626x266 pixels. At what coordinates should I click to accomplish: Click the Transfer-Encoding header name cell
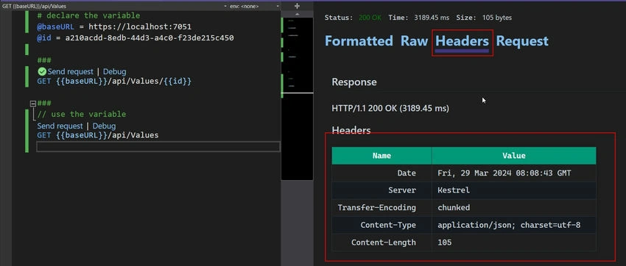click(x=381, y=207)
